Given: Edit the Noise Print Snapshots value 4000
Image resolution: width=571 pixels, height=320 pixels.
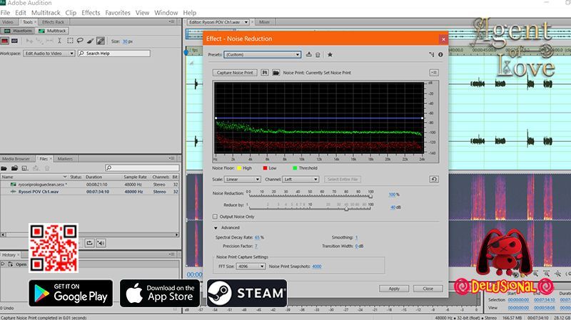Looking at the screenshot, I should (x=317, y=267).
